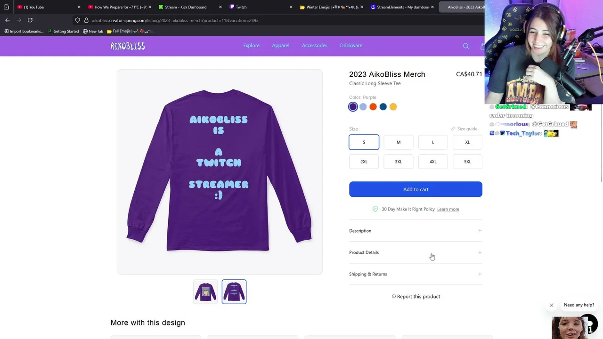Open the Learn more policy link
Image resolution: width=603 pixels, height=339 pixels.
pos(448,209)
